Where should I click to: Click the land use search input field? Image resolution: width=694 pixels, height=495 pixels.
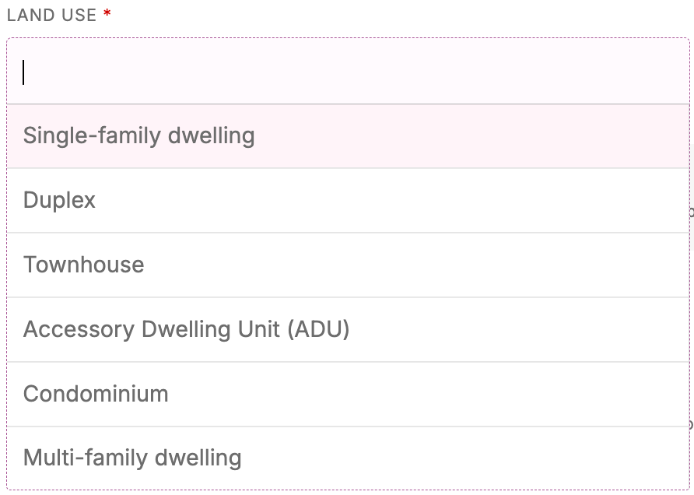(347, 72)
